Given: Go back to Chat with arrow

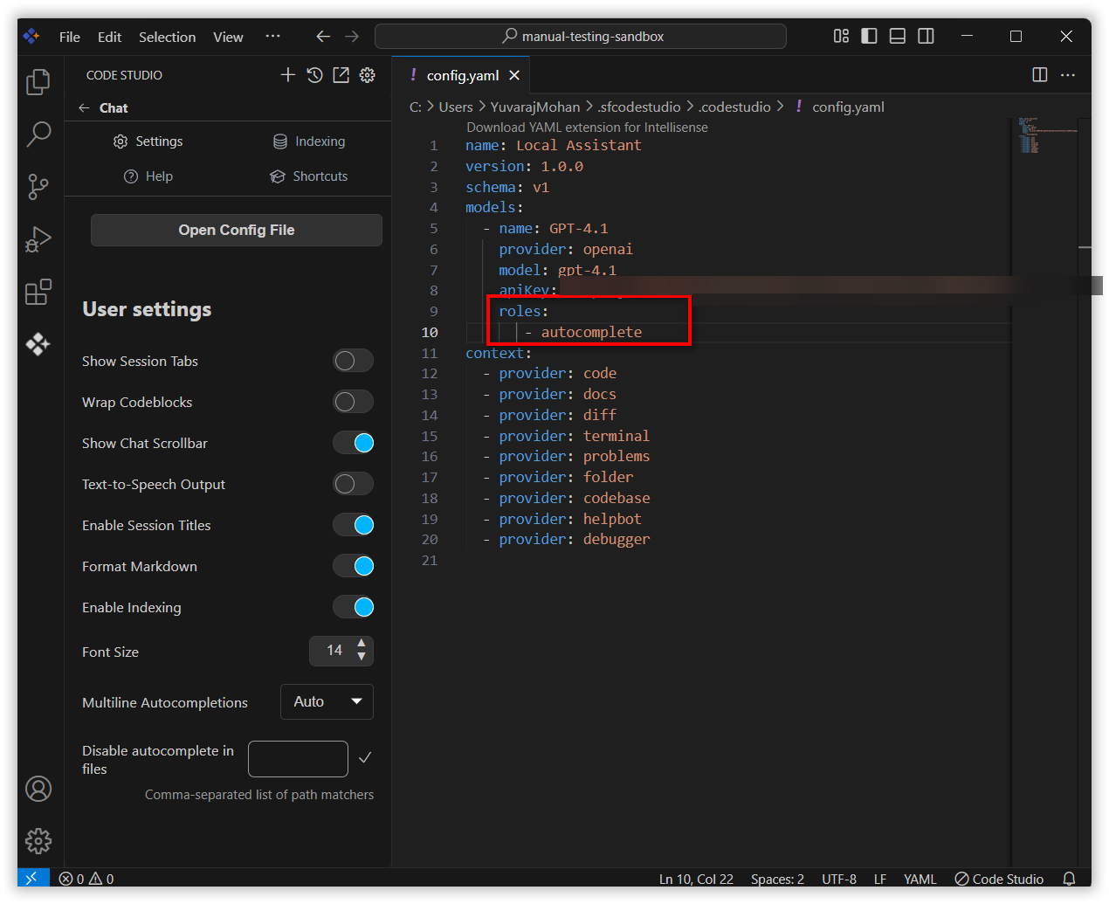Looking at the screenshot, I should click(x=84, y=107).
